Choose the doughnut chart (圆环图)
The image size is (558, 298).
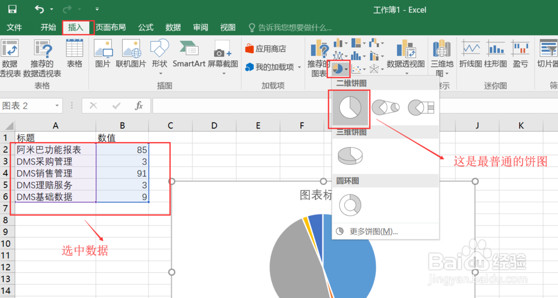[350, 204]
